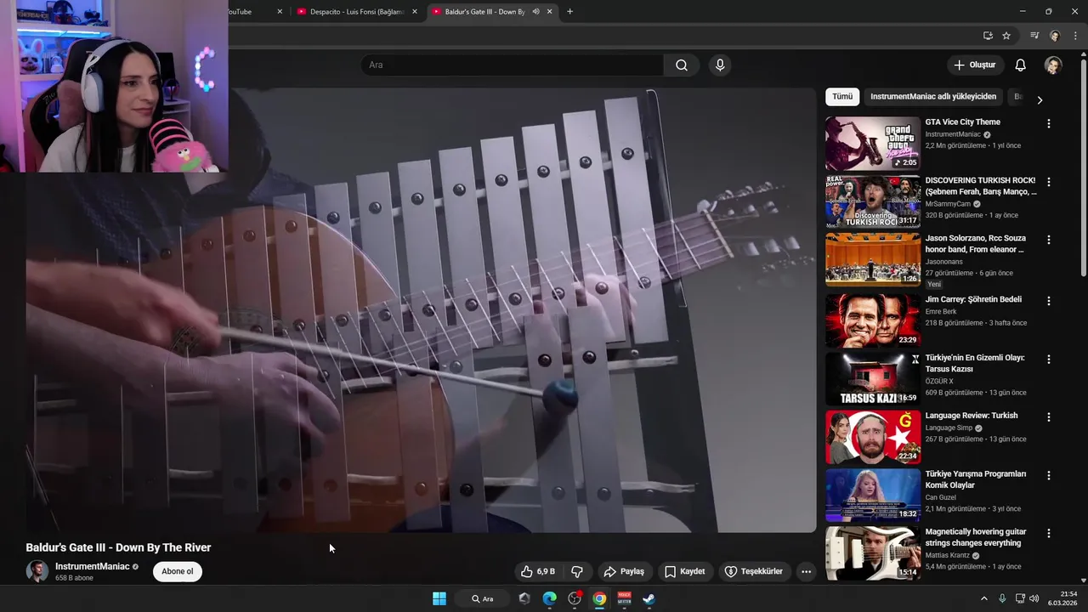Open the Windows Start menu
Viewport: 1088px width, 612px height.
(439, 598)
